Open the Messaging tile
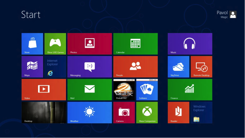The height and width of the screenshot is (138, 245). (90, 67)
